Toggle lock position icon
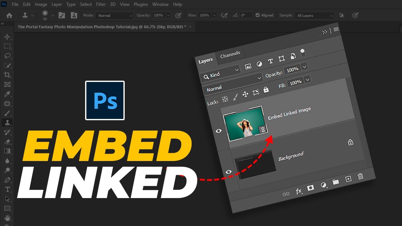402x226 pixels. (x=245, y=94)
